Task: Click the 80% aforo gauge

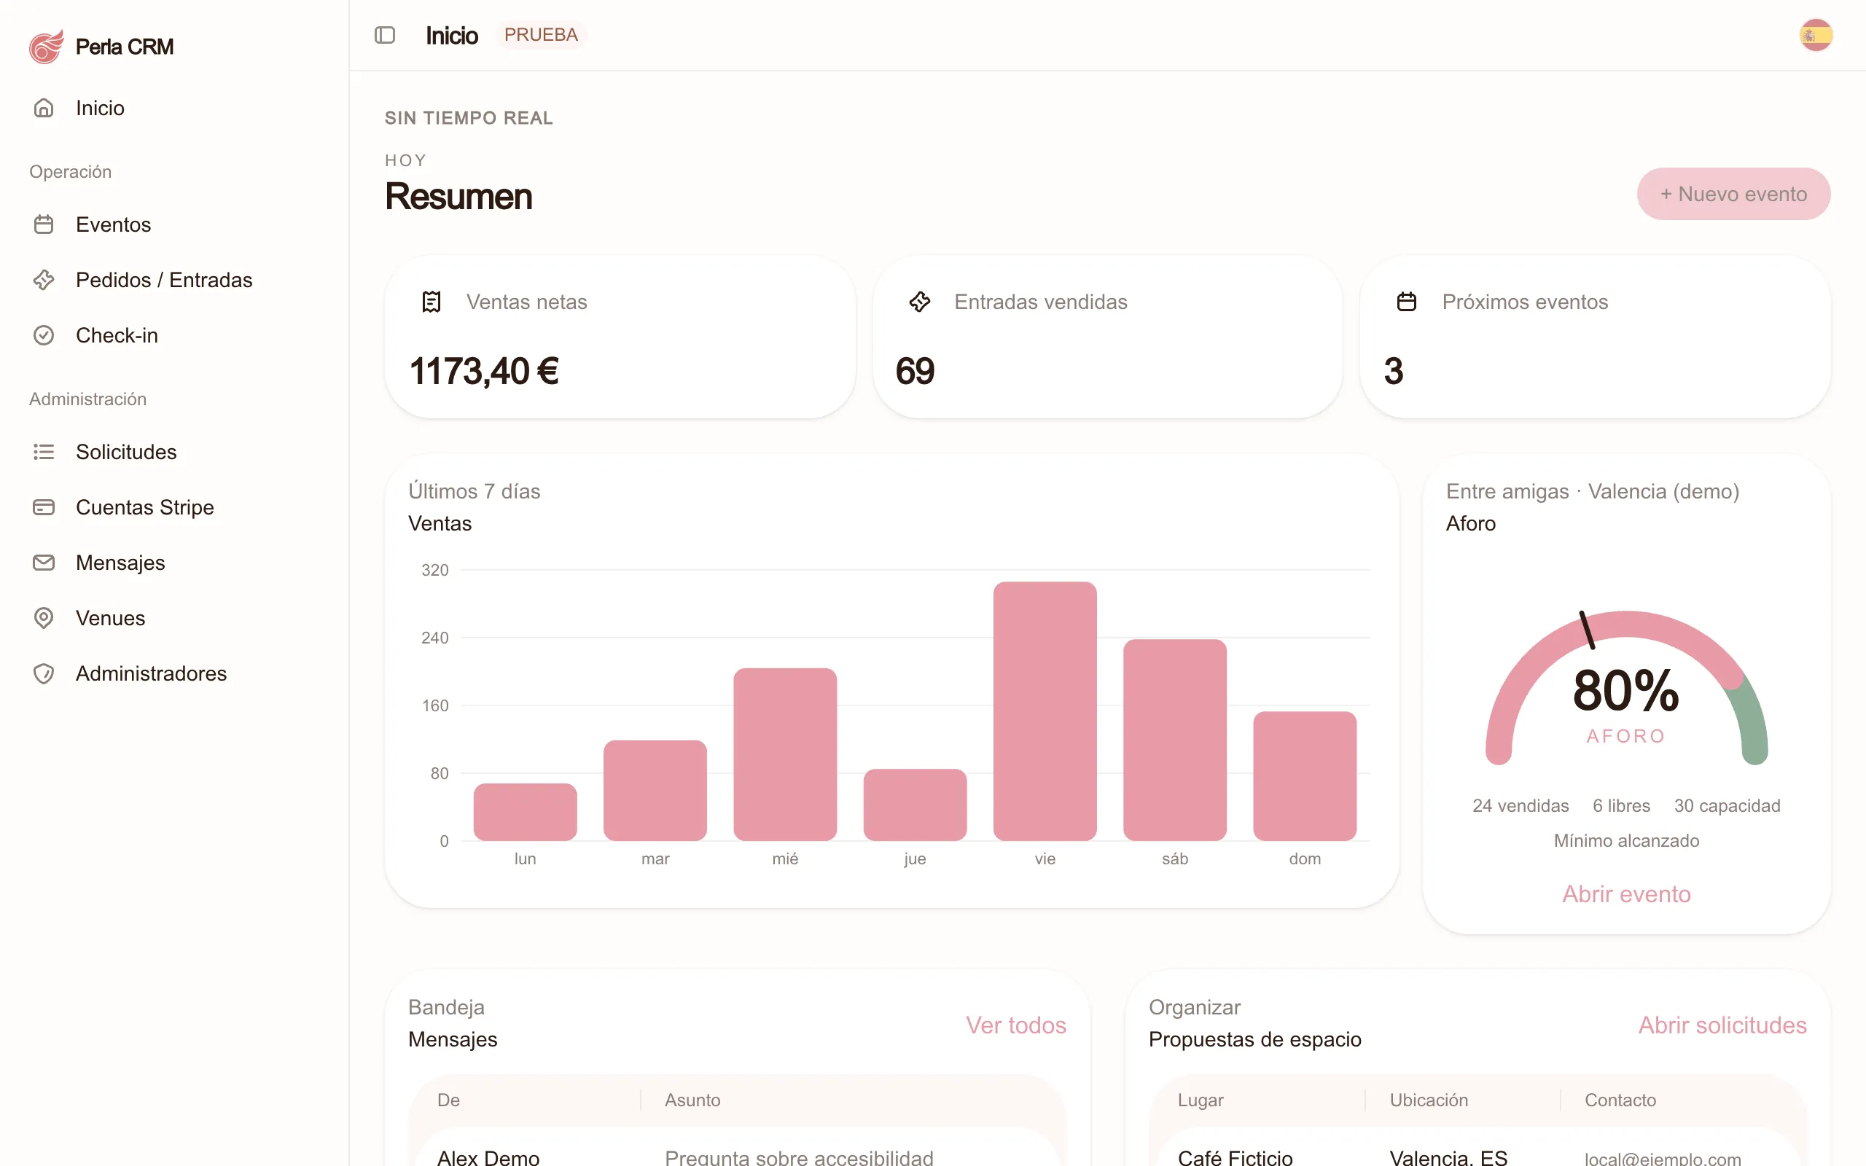Action: [1626, 689]
